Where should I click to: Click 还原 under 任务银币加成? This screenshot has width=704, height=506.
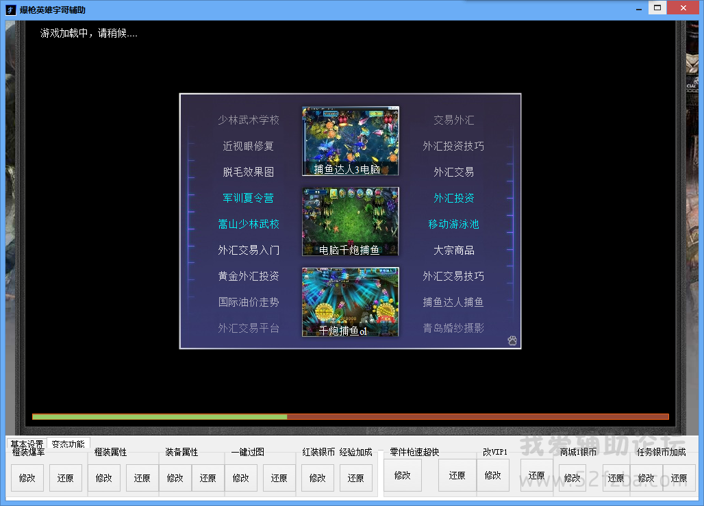[679, 478]
